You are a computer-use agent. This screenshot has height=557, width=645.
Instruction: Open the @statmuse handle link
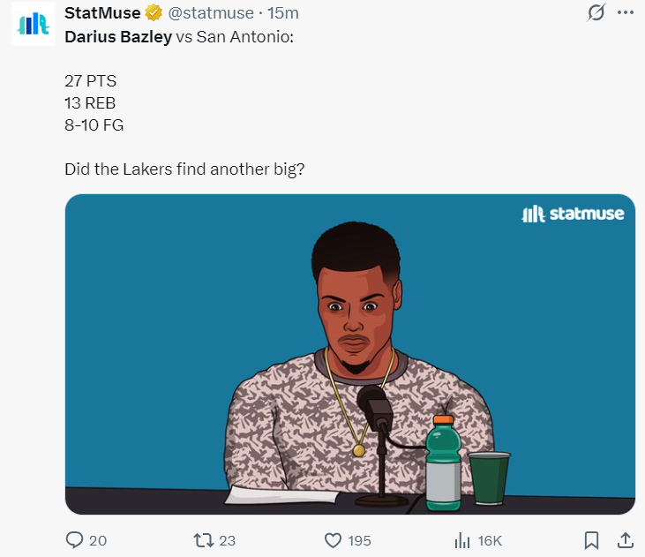pyautogui.click(x=211, y=13)
